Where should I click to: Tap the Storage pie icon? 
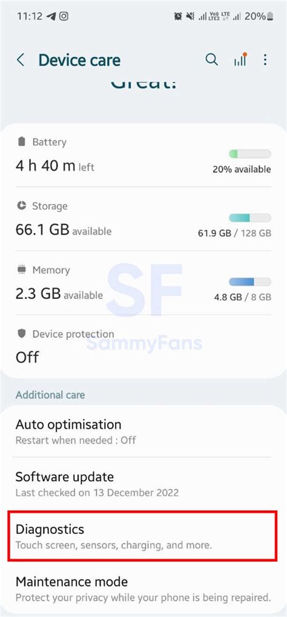(22, 206)
